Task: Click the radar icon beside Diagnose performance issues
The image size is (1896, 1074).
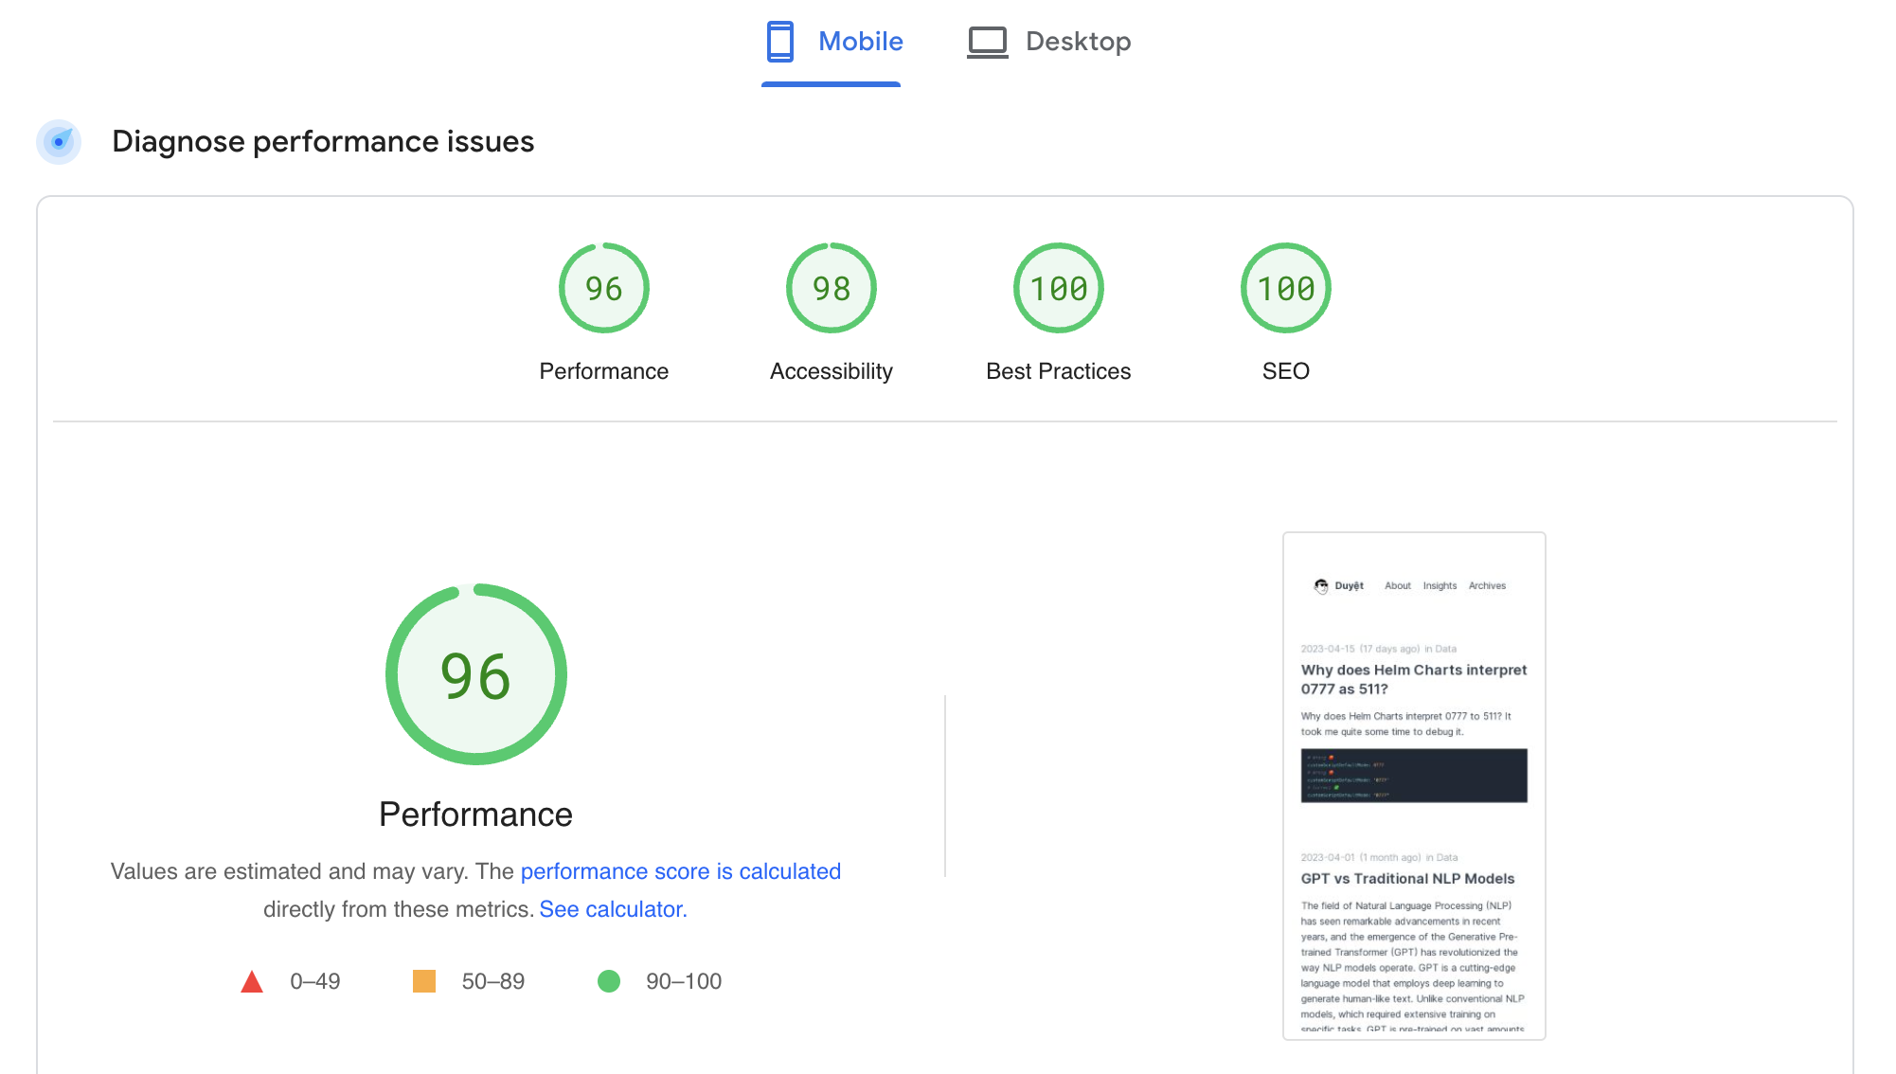Action: 59,142
